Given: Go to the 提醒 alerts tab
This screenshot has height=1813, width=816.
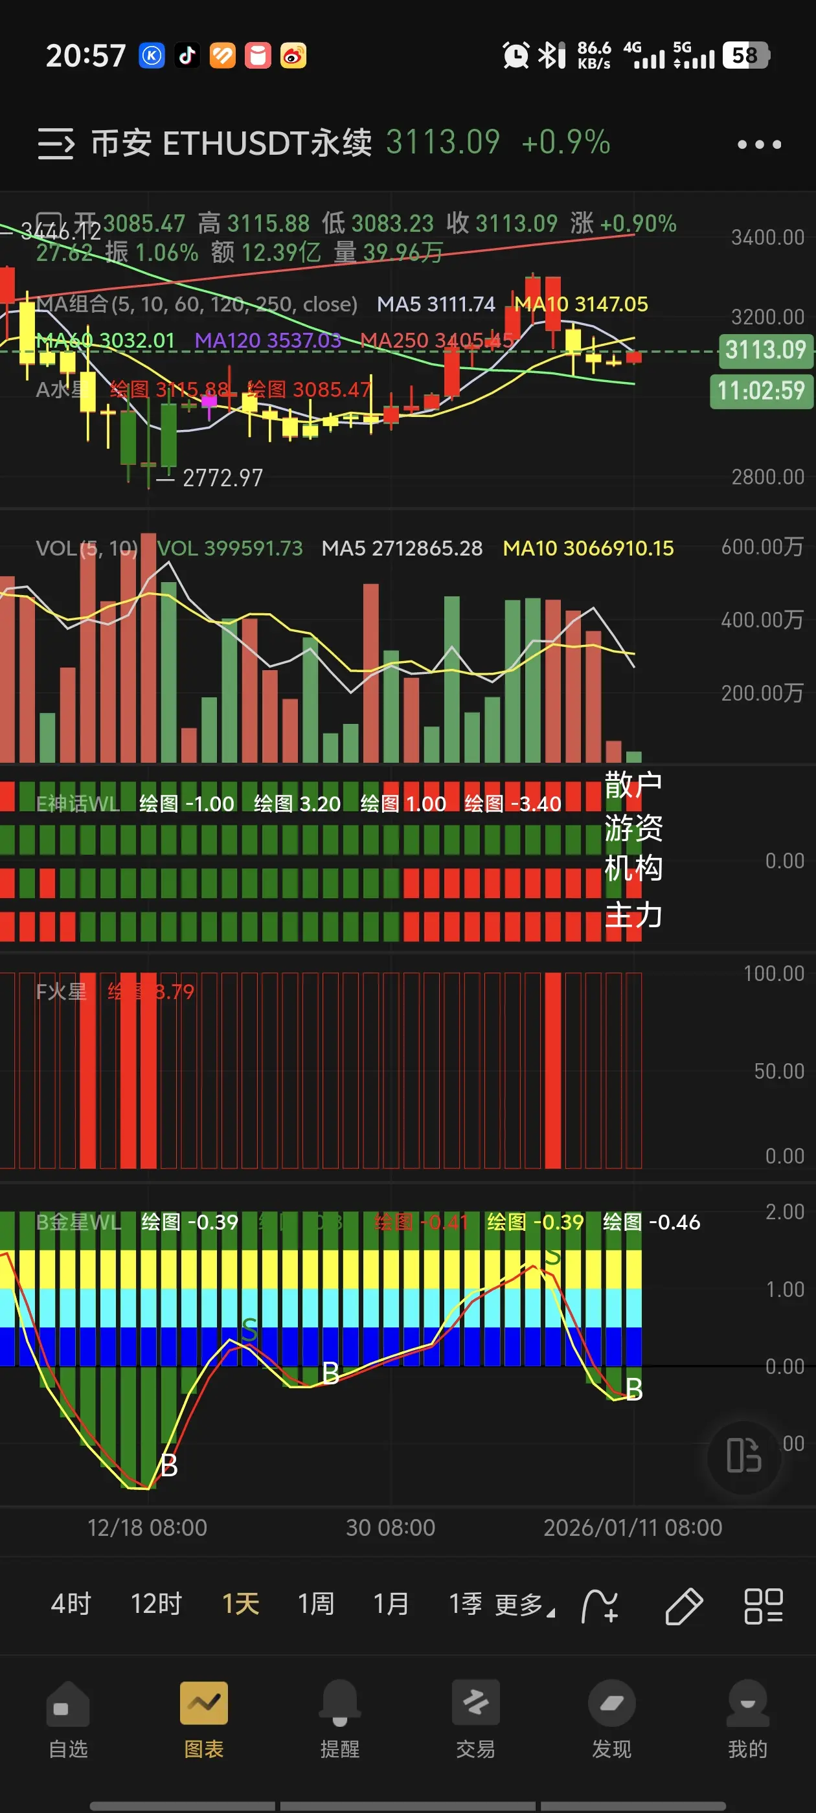Looking at the screenshot, I should [340, 1719].
